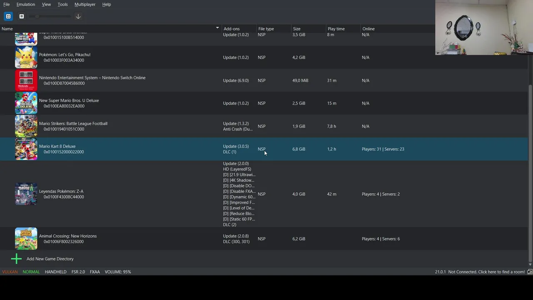Click Add New Game Directory
Image resolution: width=533 pixels, height=300 pixels.
coord(50,259)
